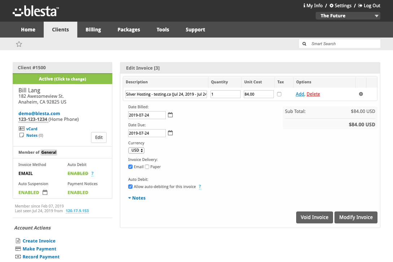Open the Packages navigation tab
This screenshot has width=393, height=262.
tap(129, 30)
